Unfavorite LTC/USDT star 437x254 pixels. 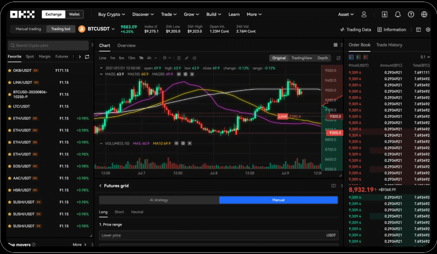(x=10, y=107)
